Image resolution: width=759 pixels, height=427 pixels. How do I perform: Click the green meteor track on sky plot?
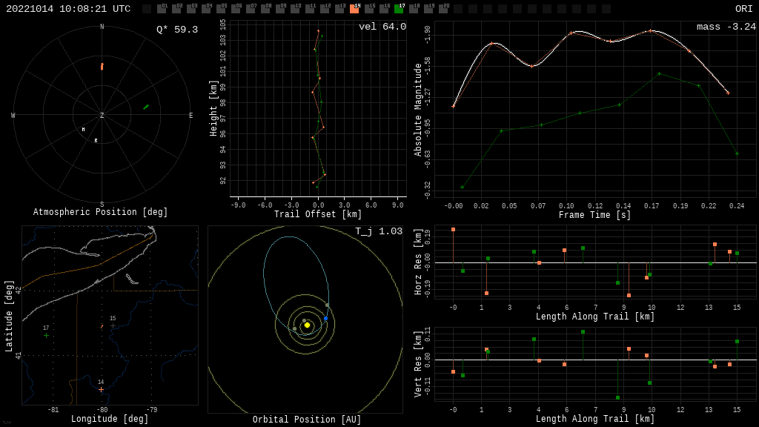[x=146, y=107]
